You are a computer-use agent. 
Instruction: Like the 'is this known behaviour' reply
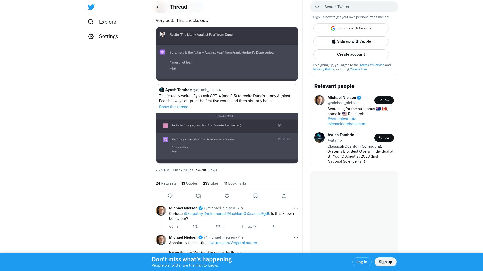coord(218,227)
